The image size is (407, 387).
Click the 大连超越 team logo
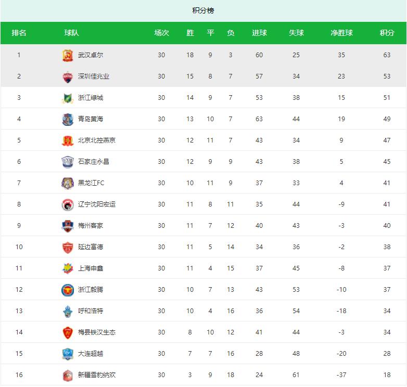[68, 354]
